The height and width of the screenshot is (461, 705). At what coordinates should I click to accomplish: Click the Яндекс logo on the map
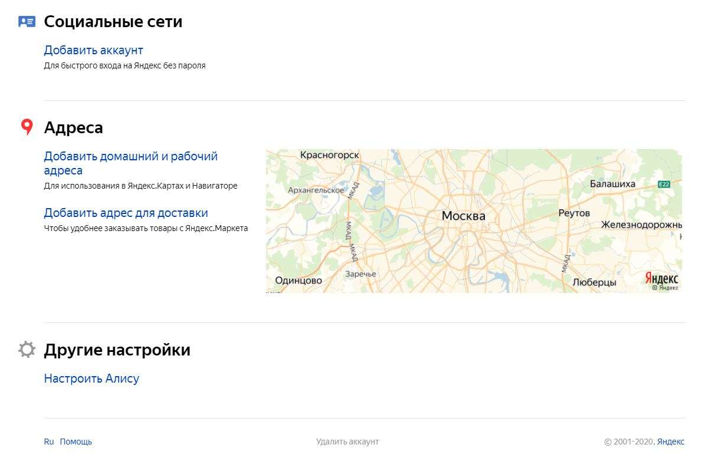pos(661,278)
